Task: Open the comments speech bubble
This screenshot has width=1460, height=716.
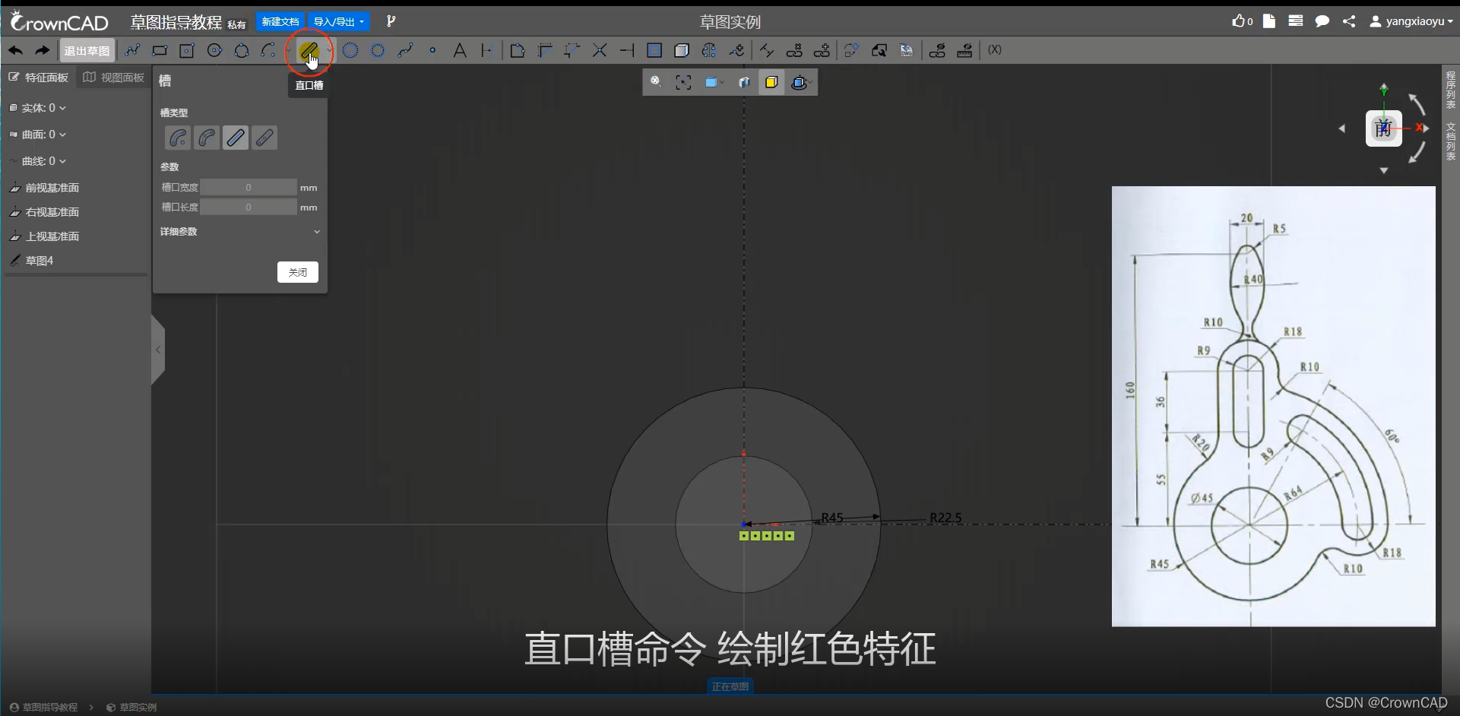Action: point(1322,21)
